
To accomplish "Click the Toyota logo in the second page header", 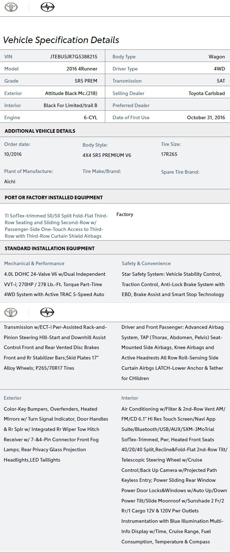I will [x=11, y=312].
